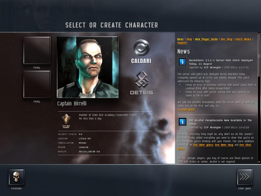This screenshot has width=261, height=196.
Task: Click the info icon beside EVE Alcohol Paraphernalia
Action: click(182, 122)
